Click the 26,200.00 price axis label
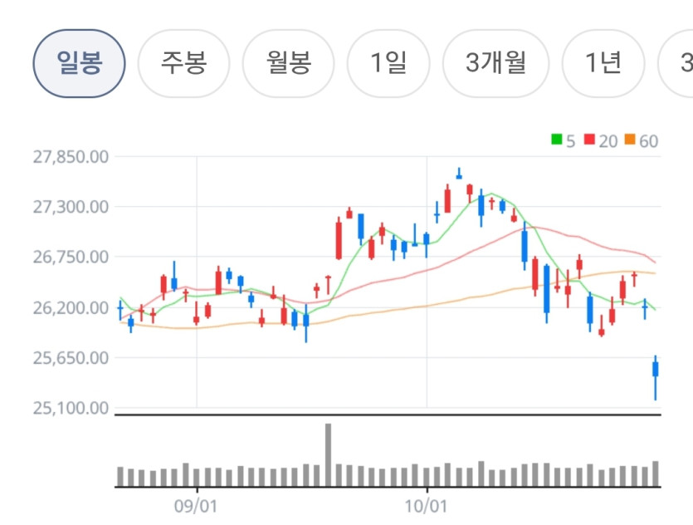This screenshot has height=525, width=693. (x=71, y=308)
